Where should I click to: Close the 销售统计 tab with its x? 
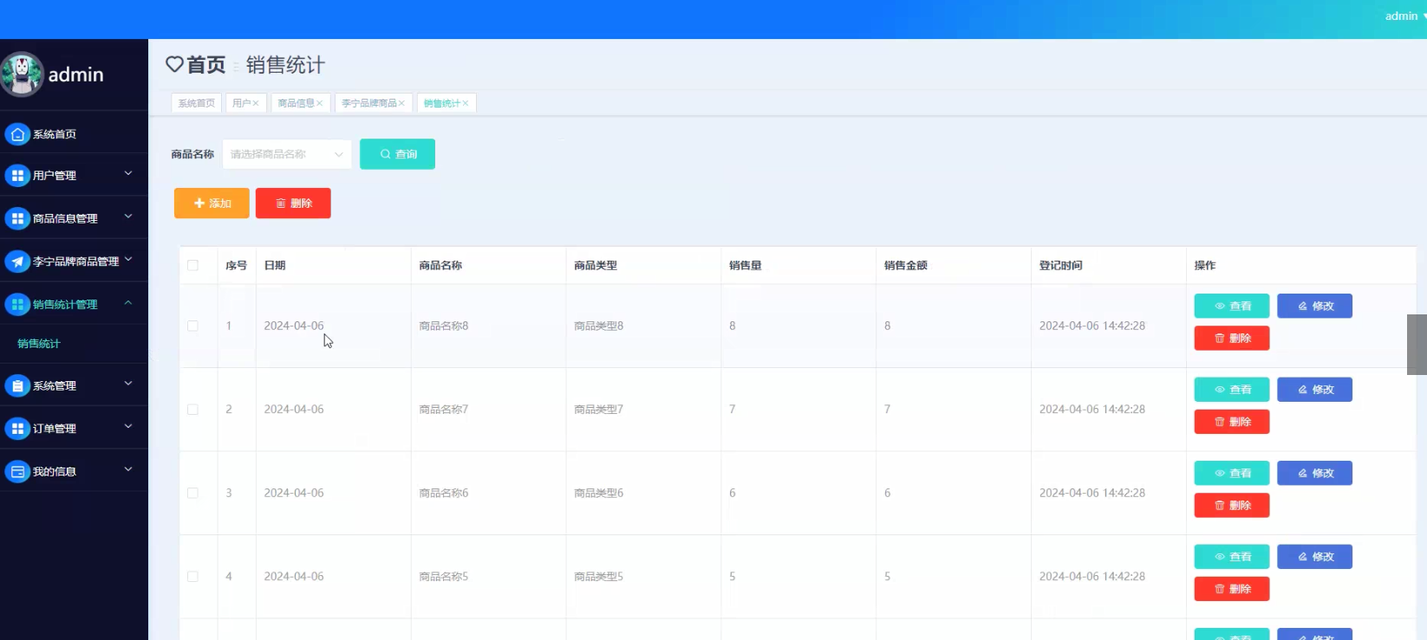[x=466, y=103]
